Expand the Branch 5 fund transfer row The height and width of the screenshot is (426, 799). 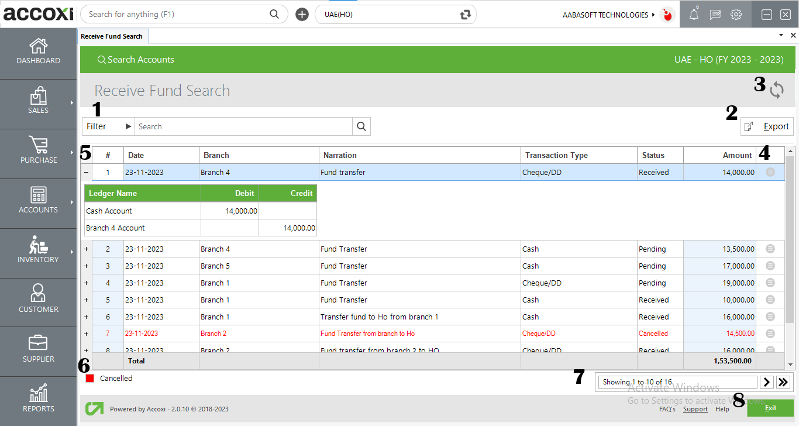click(86, 266)
